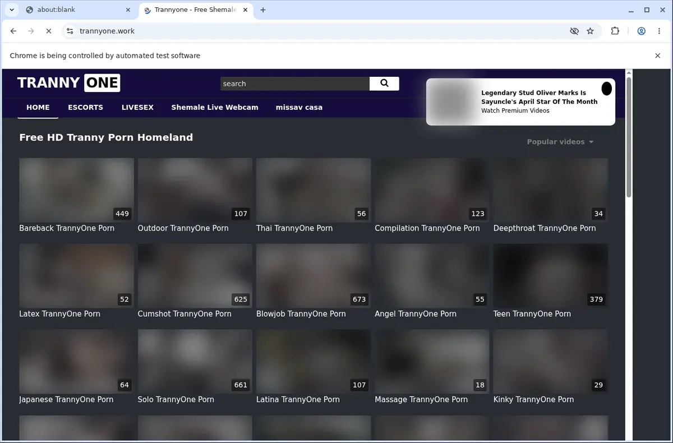Open a new browser tab
Image resolution: width=673 pixels, height=443 pixels.
tap(263, 10)
